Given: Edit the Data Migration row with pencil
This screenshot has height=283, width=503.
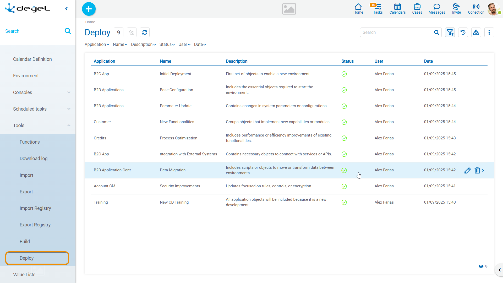Looking at the screenshot, I should (467, 171).
